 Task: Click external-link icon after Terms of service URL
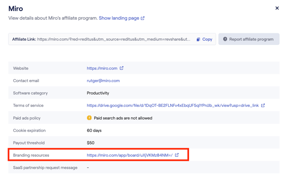(x=263, y=106)
